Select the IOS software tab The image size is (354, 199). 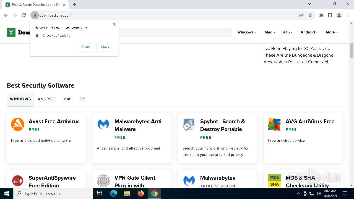82,99
